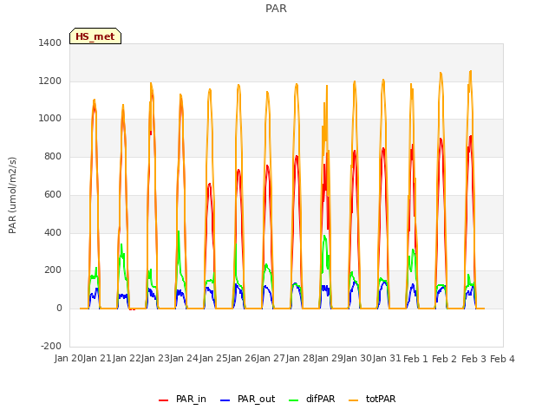Click the red PAR_in legend color marker

point(164,400)
